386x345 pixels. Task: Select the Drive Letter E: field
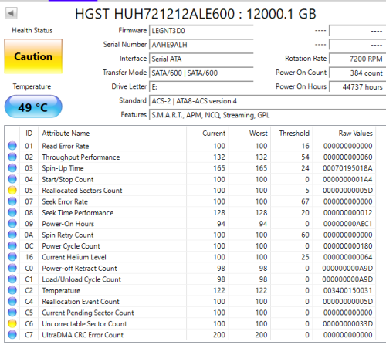[x=201, y=87]
